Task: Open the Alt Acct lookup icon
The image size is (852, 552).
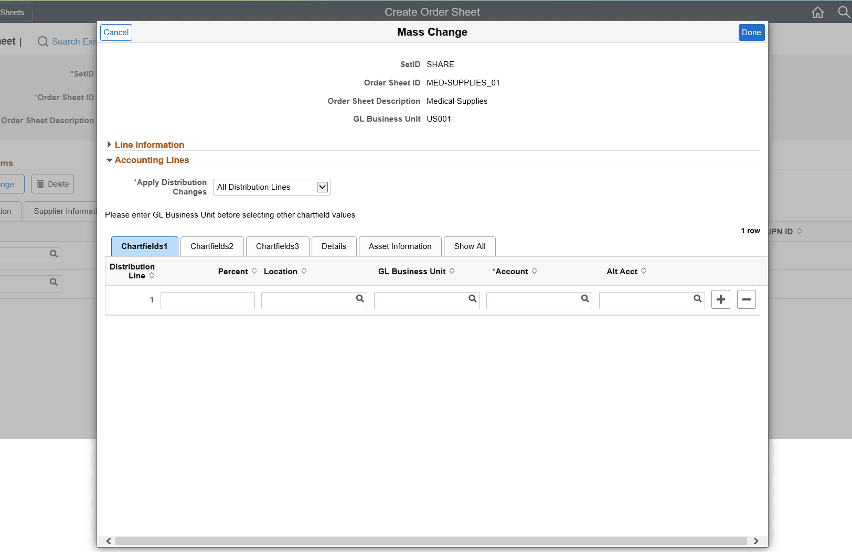Action: point(698,299)
